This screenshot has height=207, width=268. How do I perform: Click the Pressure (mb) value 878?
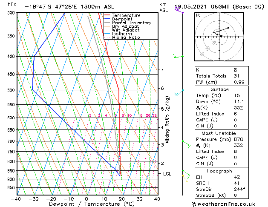[239, 139]
